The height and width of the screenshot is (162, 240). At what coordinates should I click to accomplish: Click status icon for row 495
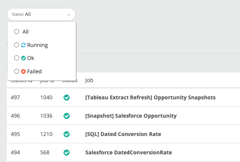click(66, 134)
